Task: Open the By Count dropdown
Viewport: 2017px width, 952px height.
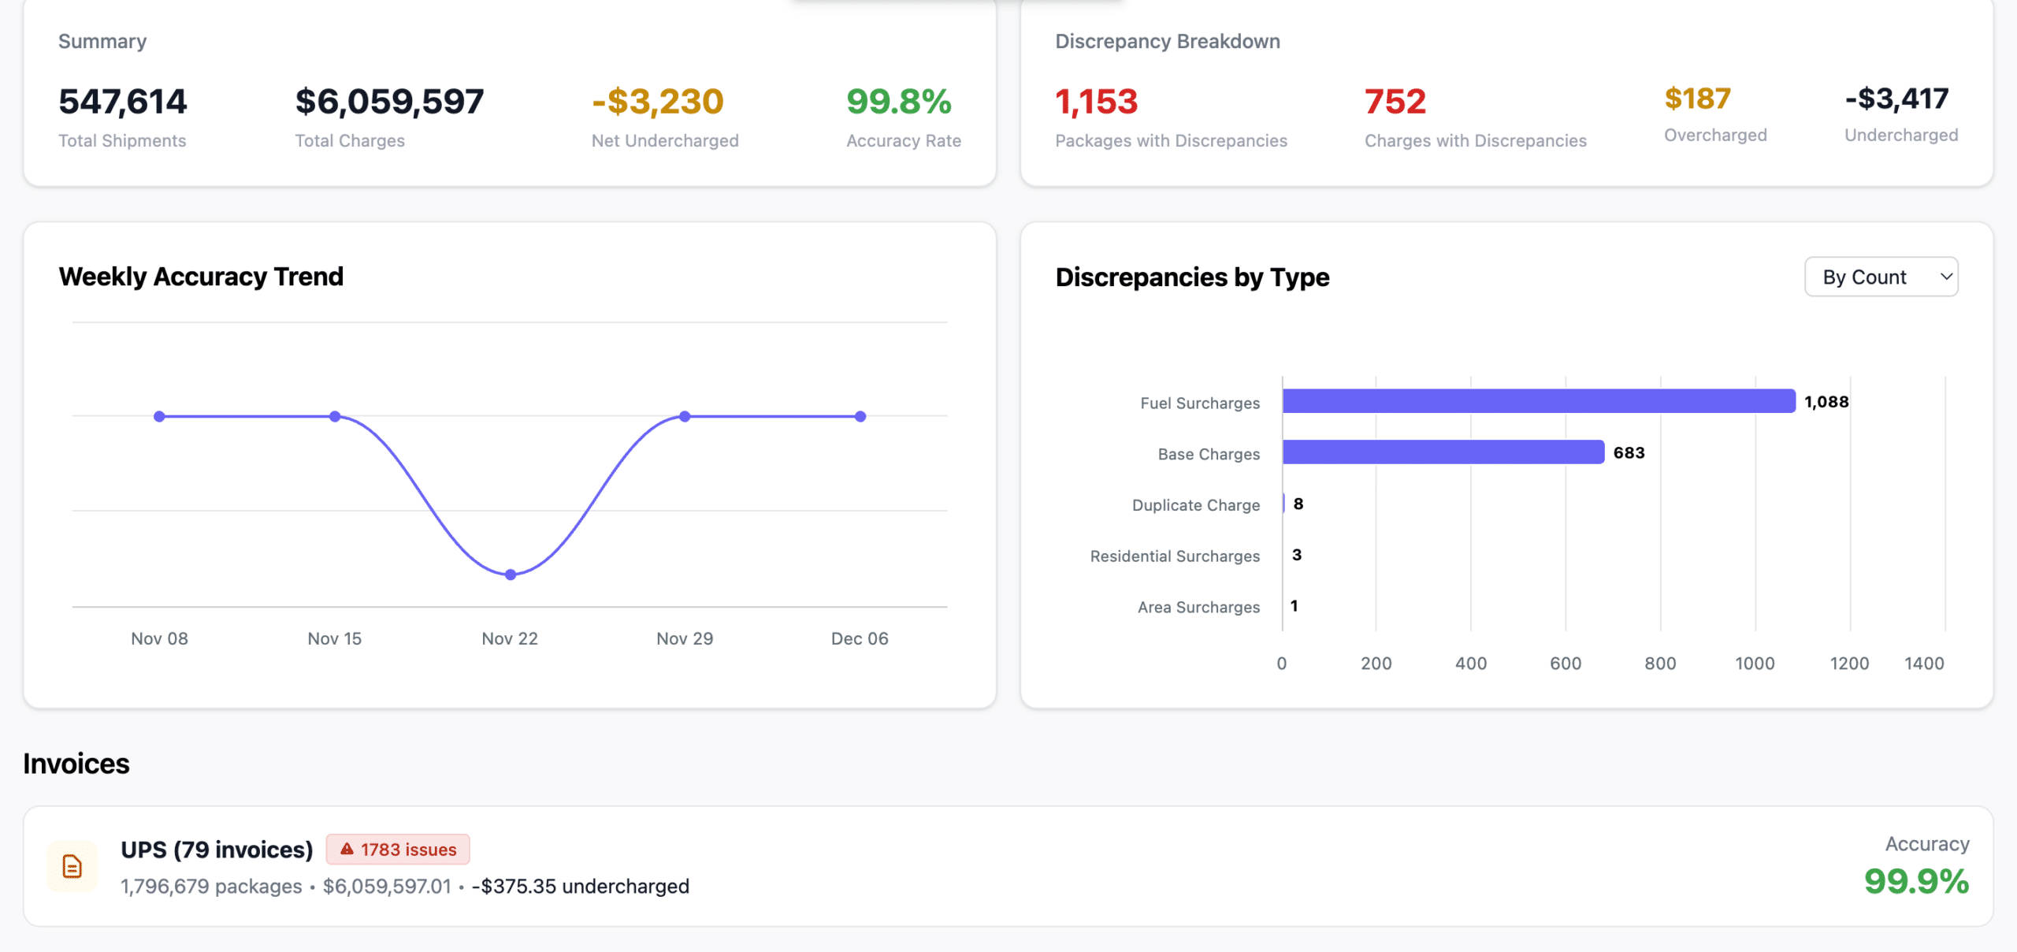Action: [x=1881, y=276]
